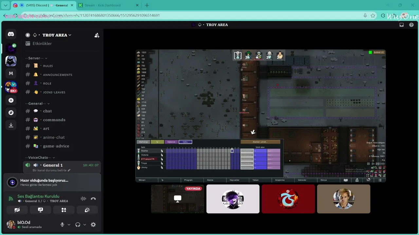Image resolution: width=419 pixels, height=235 pixels.
Task: Deafen with the headphones button
Action: [78, 225]
